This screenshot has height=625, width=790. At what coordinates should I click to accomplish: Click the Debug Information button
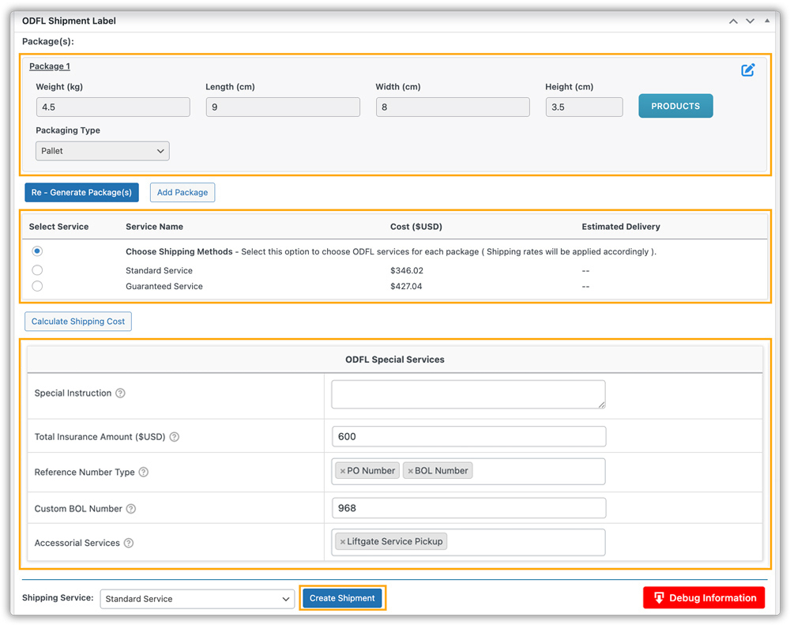coord(703,597)
